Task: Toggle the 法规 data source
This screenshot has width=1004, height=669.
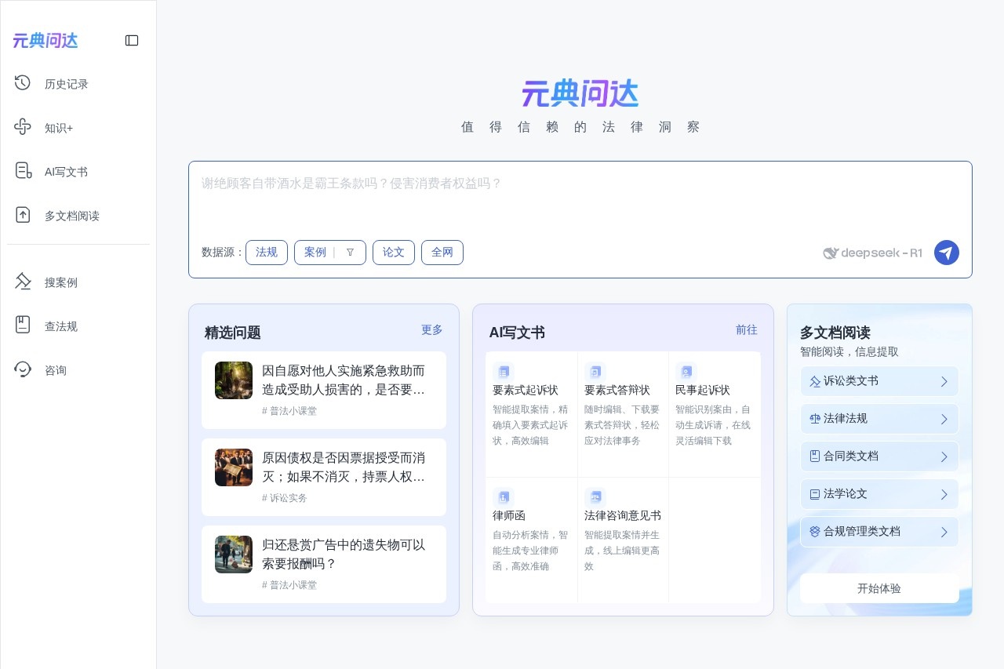Action: 266,253
